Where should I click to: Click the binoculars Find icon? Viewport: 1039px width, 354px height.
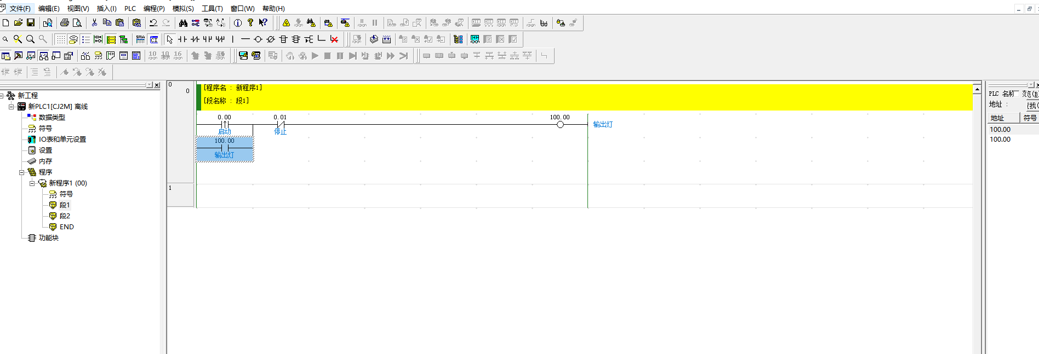coord(183,23)
